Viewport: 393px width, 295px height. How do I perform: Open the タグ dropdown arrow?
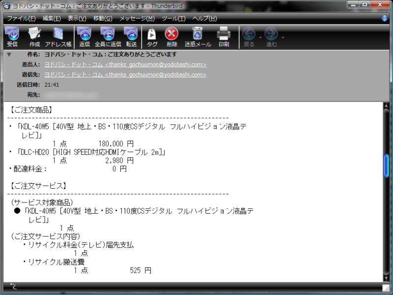pyautogui.click(x=161, y=38)
